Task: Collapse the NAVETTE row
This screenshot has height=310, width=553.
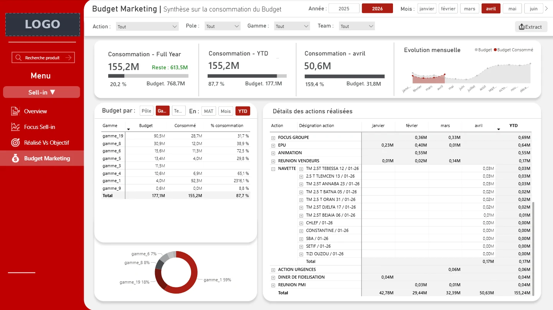Action: click(x=273, y=168)
